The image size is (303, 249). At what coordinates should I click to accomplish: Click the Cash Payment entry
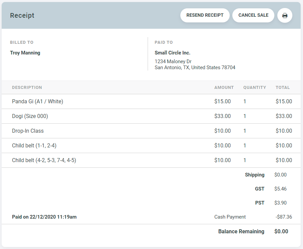tap(230, 217)
